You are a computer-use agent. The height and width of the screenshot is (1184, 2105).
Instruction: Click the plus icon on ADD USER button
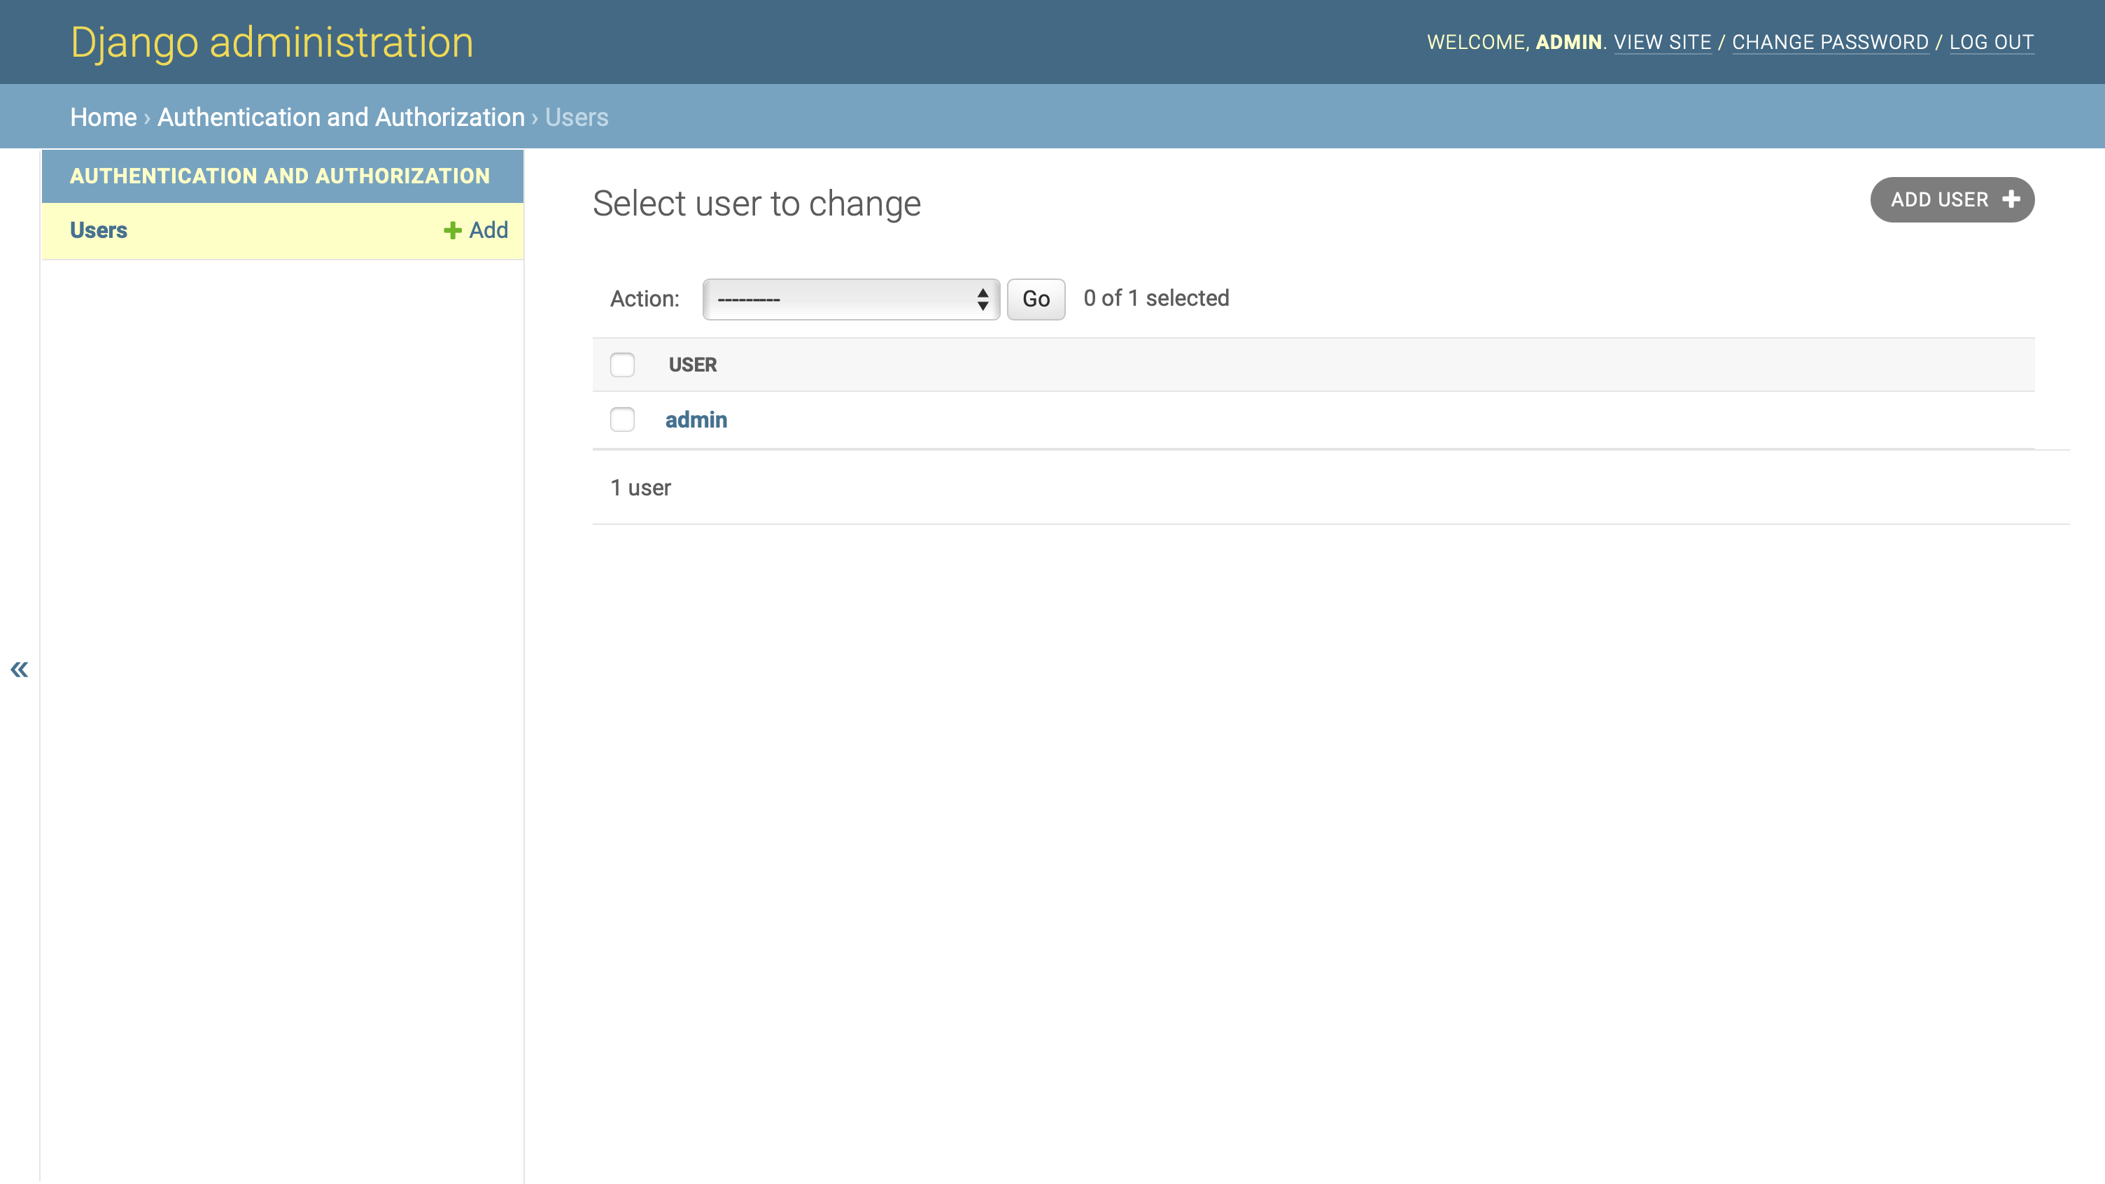pos(2011,199)
